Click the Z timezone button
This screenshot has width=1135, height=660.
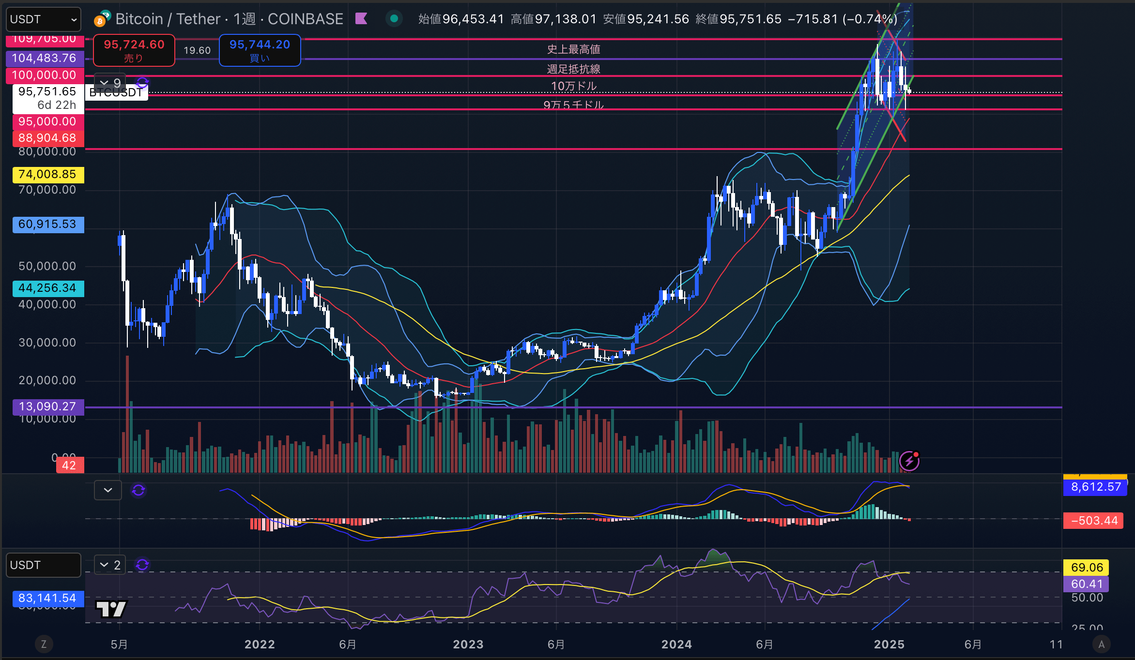(x=44, y=644)
